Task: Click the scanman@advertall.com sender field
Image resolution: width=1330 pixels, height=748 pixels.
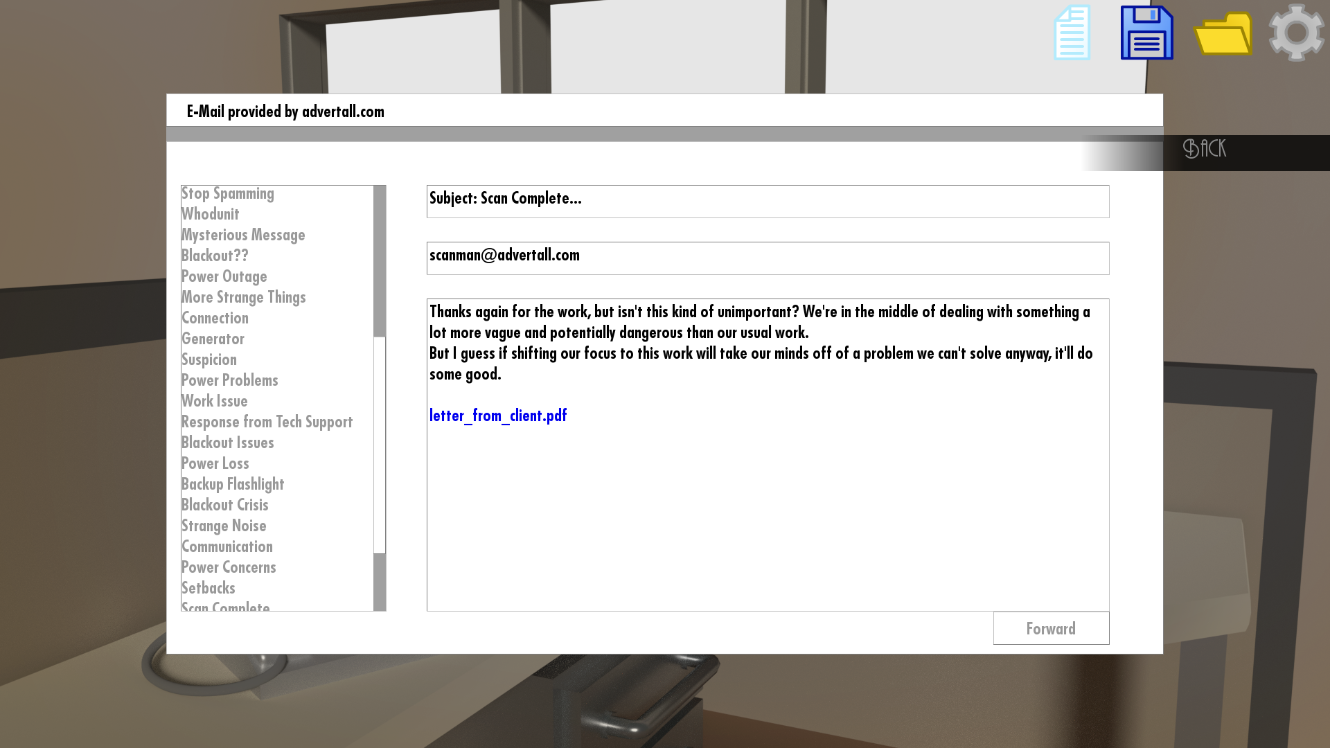Action: coord(768,258)
